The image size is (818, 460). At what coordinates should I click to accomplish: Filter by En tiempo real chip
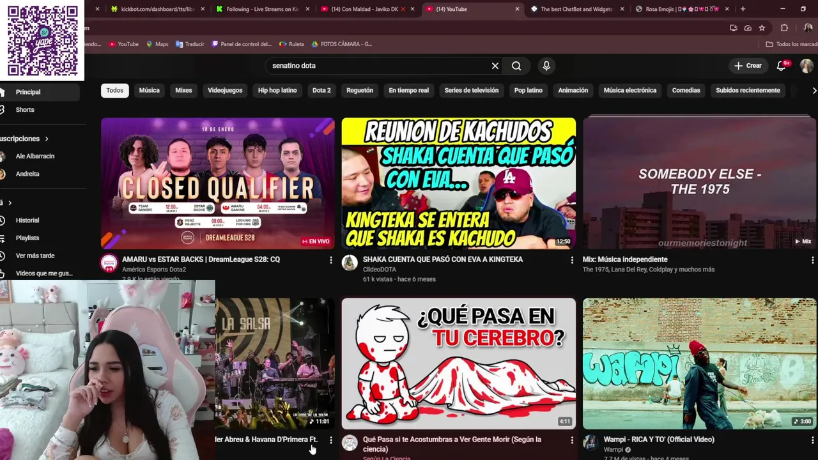409,90
